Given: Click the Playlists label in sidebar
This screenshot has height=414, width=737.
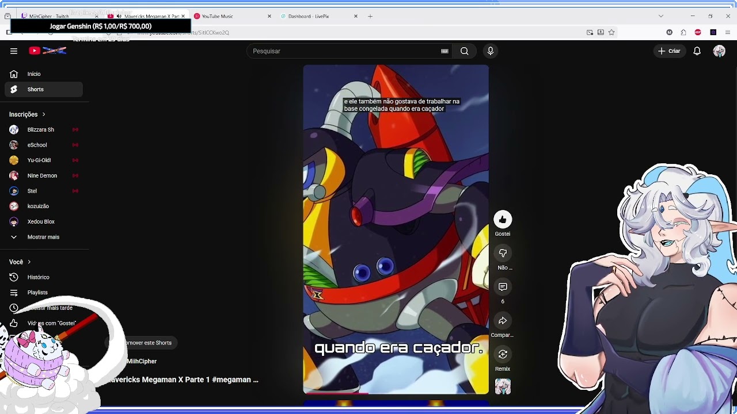Looking at the screenshot, I should point(37,293).
